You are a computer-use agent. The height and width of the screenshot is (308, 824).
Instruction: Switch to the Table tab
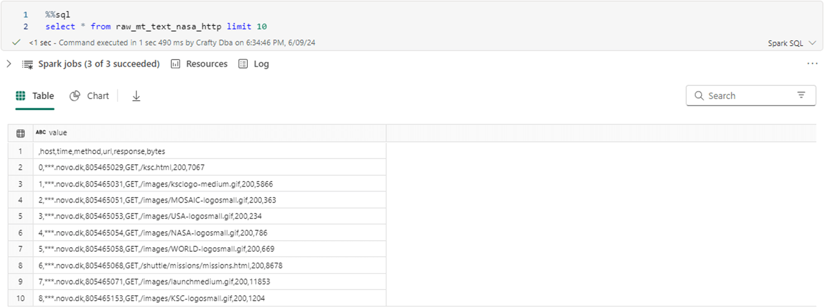(35, 96)
